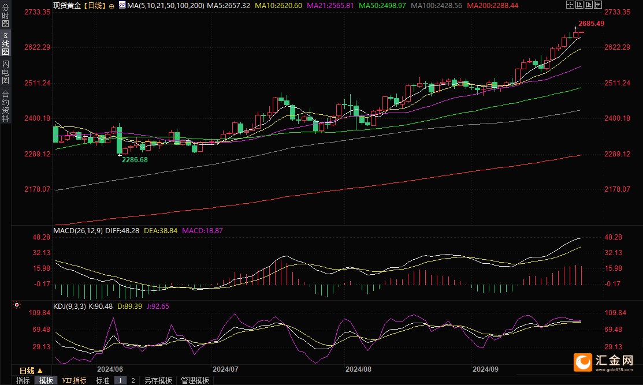This screenshot has height=385, width=643.
Task: Select the 模板 bottom tab
Action: tap(46, 380)
